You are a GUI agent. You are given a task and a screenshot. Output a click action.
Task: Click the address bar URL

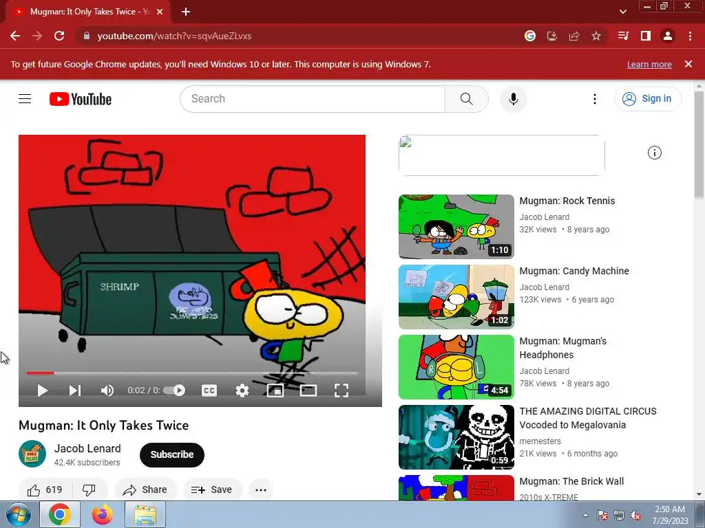click(x=174, y=36)
